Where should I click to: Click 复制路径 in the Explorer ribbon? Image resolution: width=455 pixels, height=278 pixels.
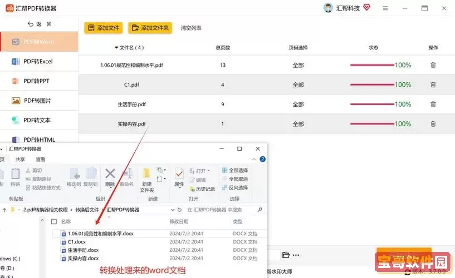pos(38,179)
